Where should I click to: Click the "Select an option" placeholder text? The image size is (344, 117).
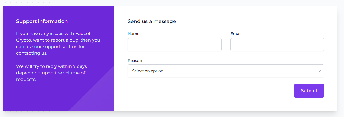tap(148, 71)
